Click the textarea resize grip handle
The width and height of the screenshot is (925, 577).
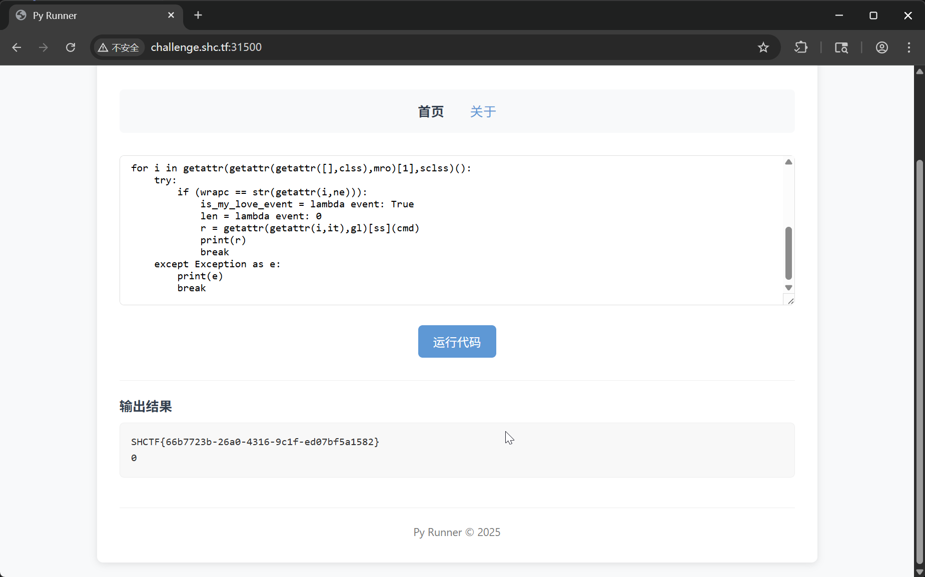pyautogui.click(x=791, y=301)
